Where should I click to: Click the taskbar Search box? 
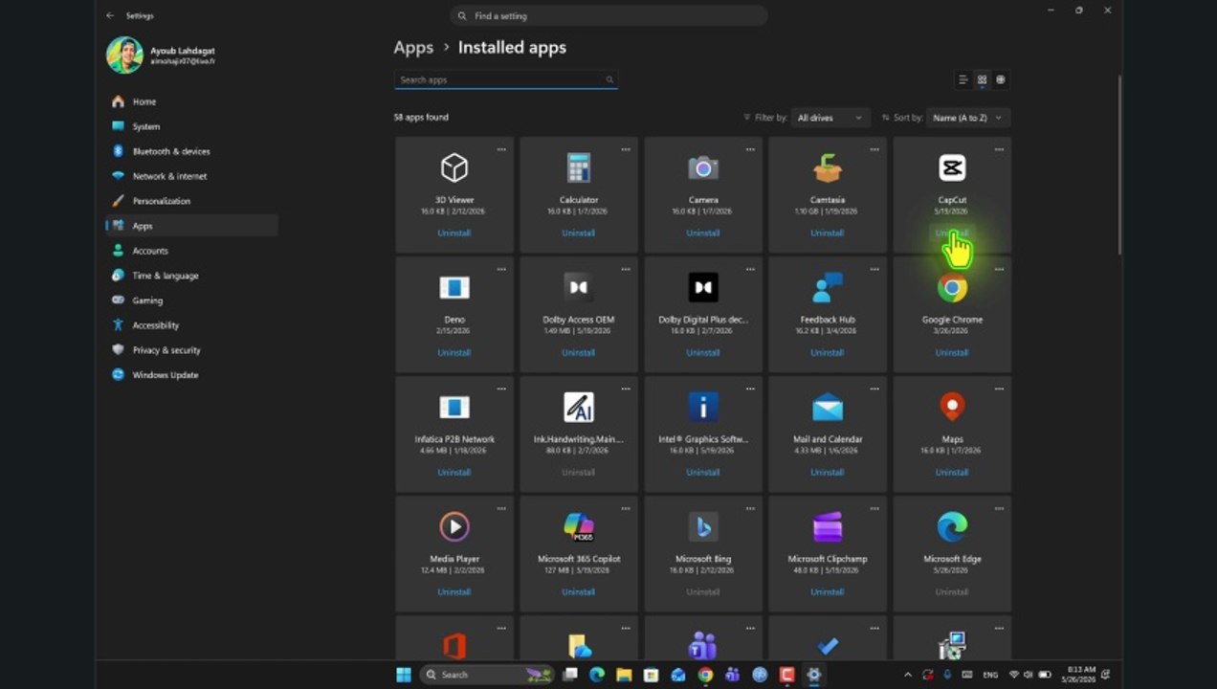(486, 675)
